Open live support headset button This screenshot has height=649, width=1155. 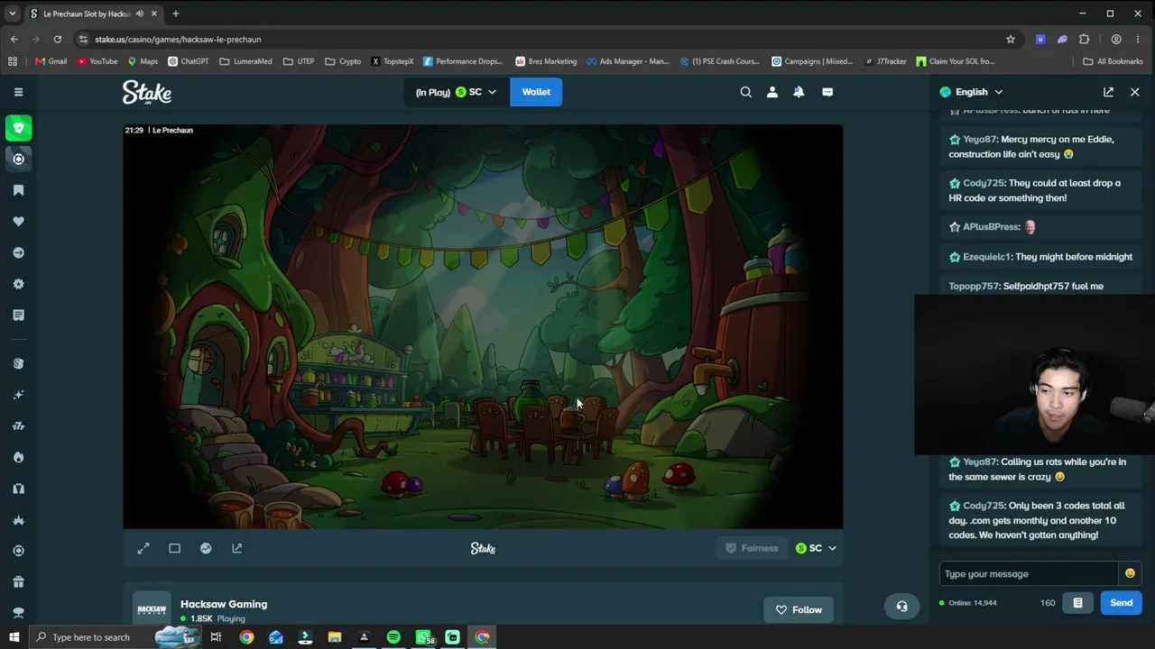(x=901, y=607)
